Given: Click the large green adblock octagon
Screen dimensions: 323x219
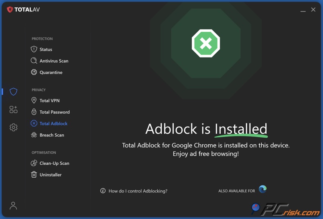Looking at the screenshot, I should click(x=206, y=43).
